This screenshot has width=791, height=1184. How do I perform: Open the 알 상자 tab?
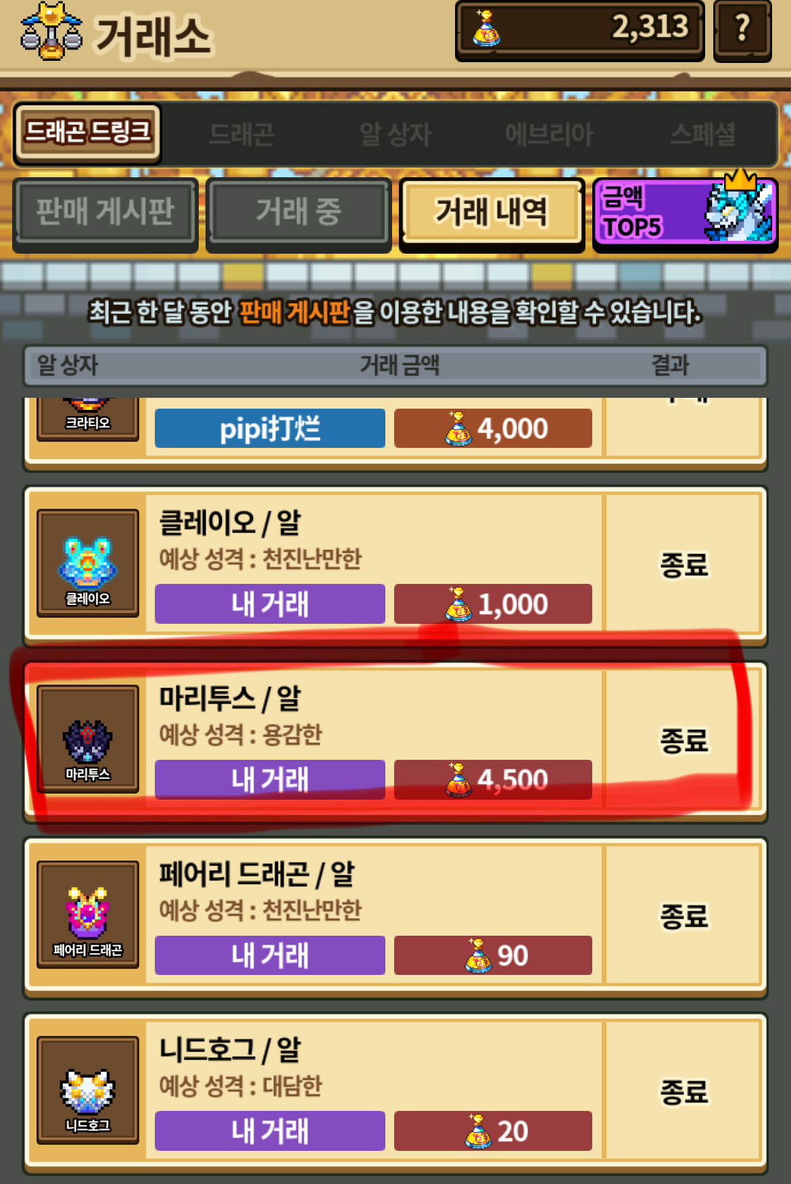tap(395, 134)
